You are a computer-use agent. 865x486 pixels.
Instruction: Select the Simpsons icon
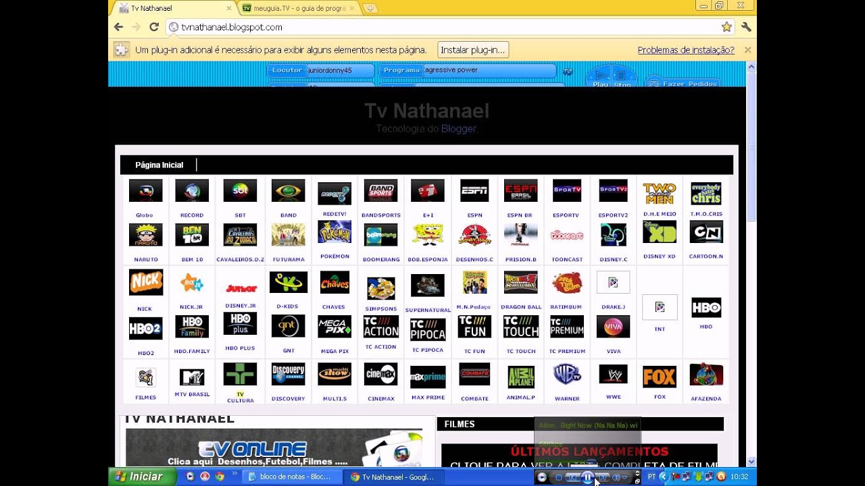click(x=380, y=288)
